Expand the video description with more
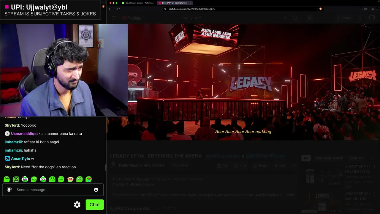The width and height of the screenshot is (380, 214). [291, 195]
